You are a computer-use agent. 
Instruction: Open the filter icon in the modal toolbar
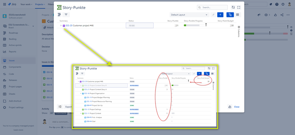point(66,14)
